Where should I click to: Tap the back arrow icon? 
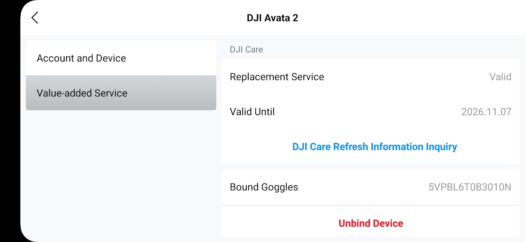(x=35, y=18)
